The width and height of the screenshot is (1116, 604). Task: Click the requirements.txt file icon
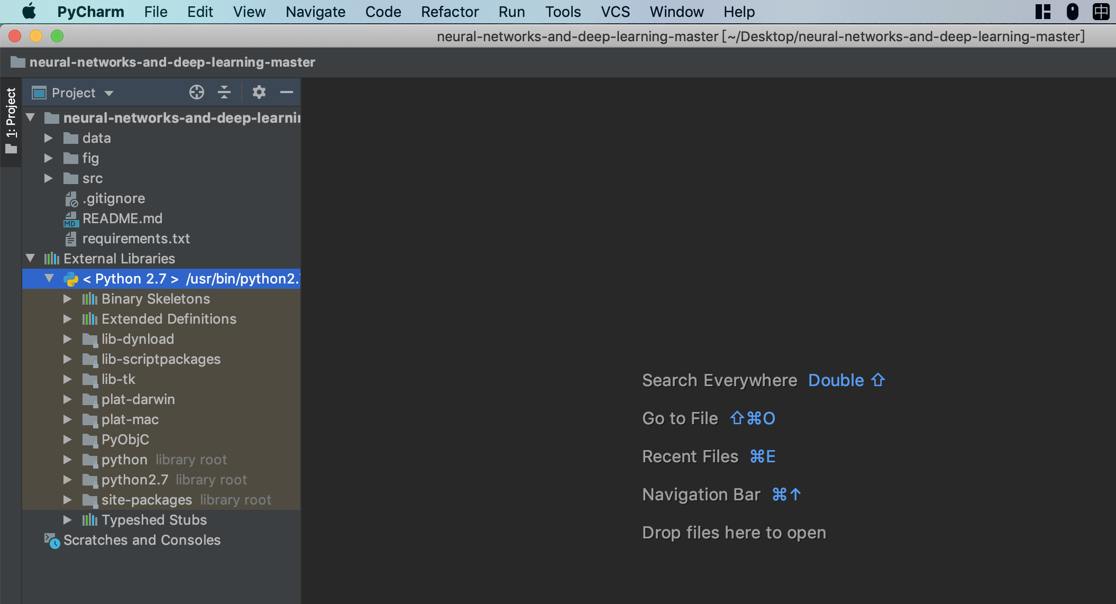click(x=71, y=239)
